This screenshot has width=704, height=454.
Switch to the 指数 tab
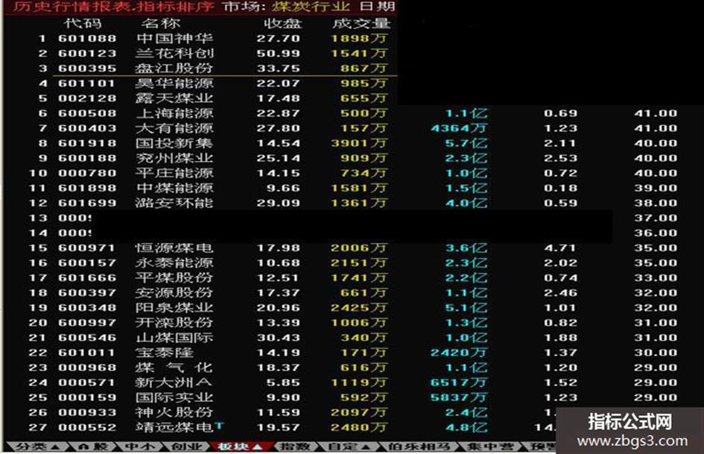tap(294, 447)
